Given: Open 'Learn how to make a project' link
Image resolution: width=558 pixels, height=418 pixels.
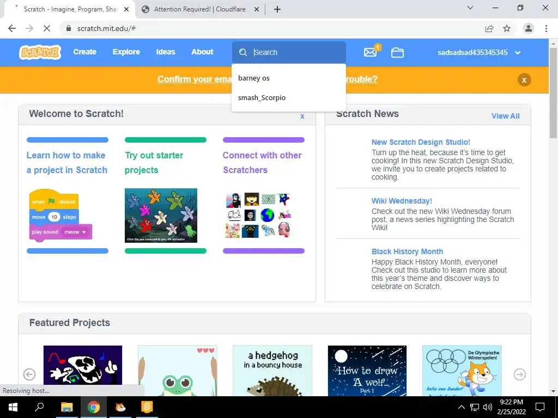Looking at the screenshot, I should pyautogui.click(x=67, y=162).
